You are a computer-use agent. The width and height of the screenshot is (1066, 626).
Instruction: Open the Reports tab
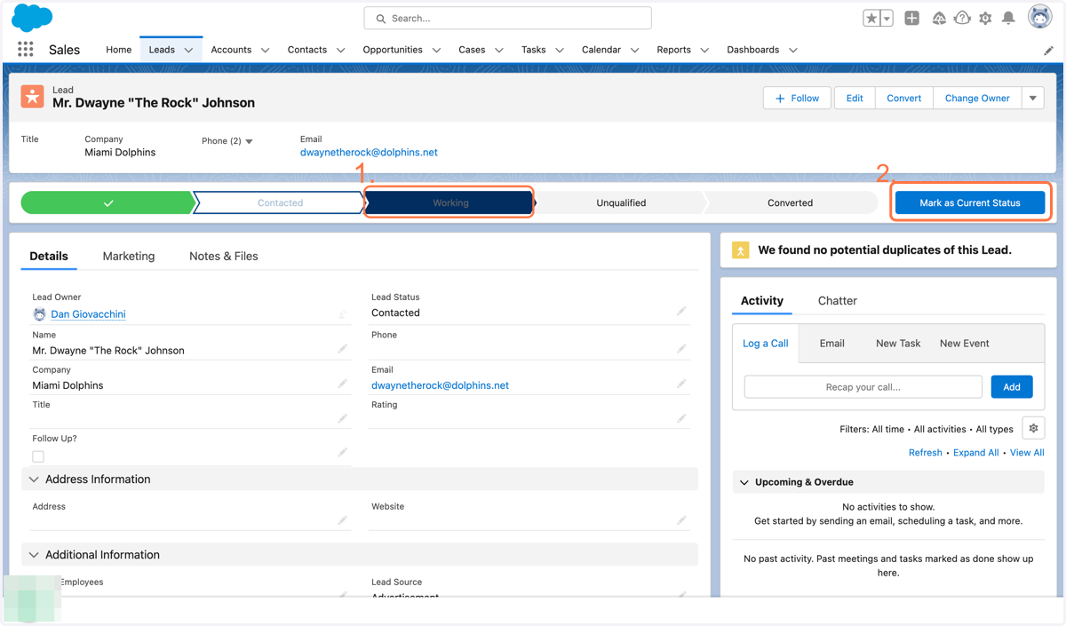pyautogui.click(x=673, y=50)
